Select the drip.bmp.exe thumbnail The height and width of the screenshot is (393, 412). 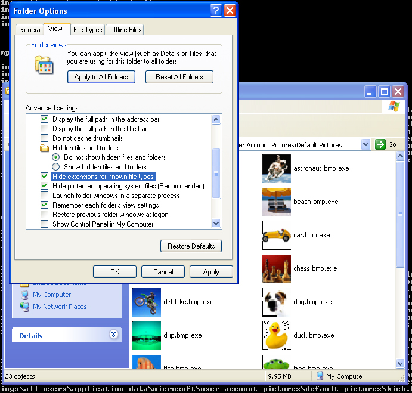[147, 335]
